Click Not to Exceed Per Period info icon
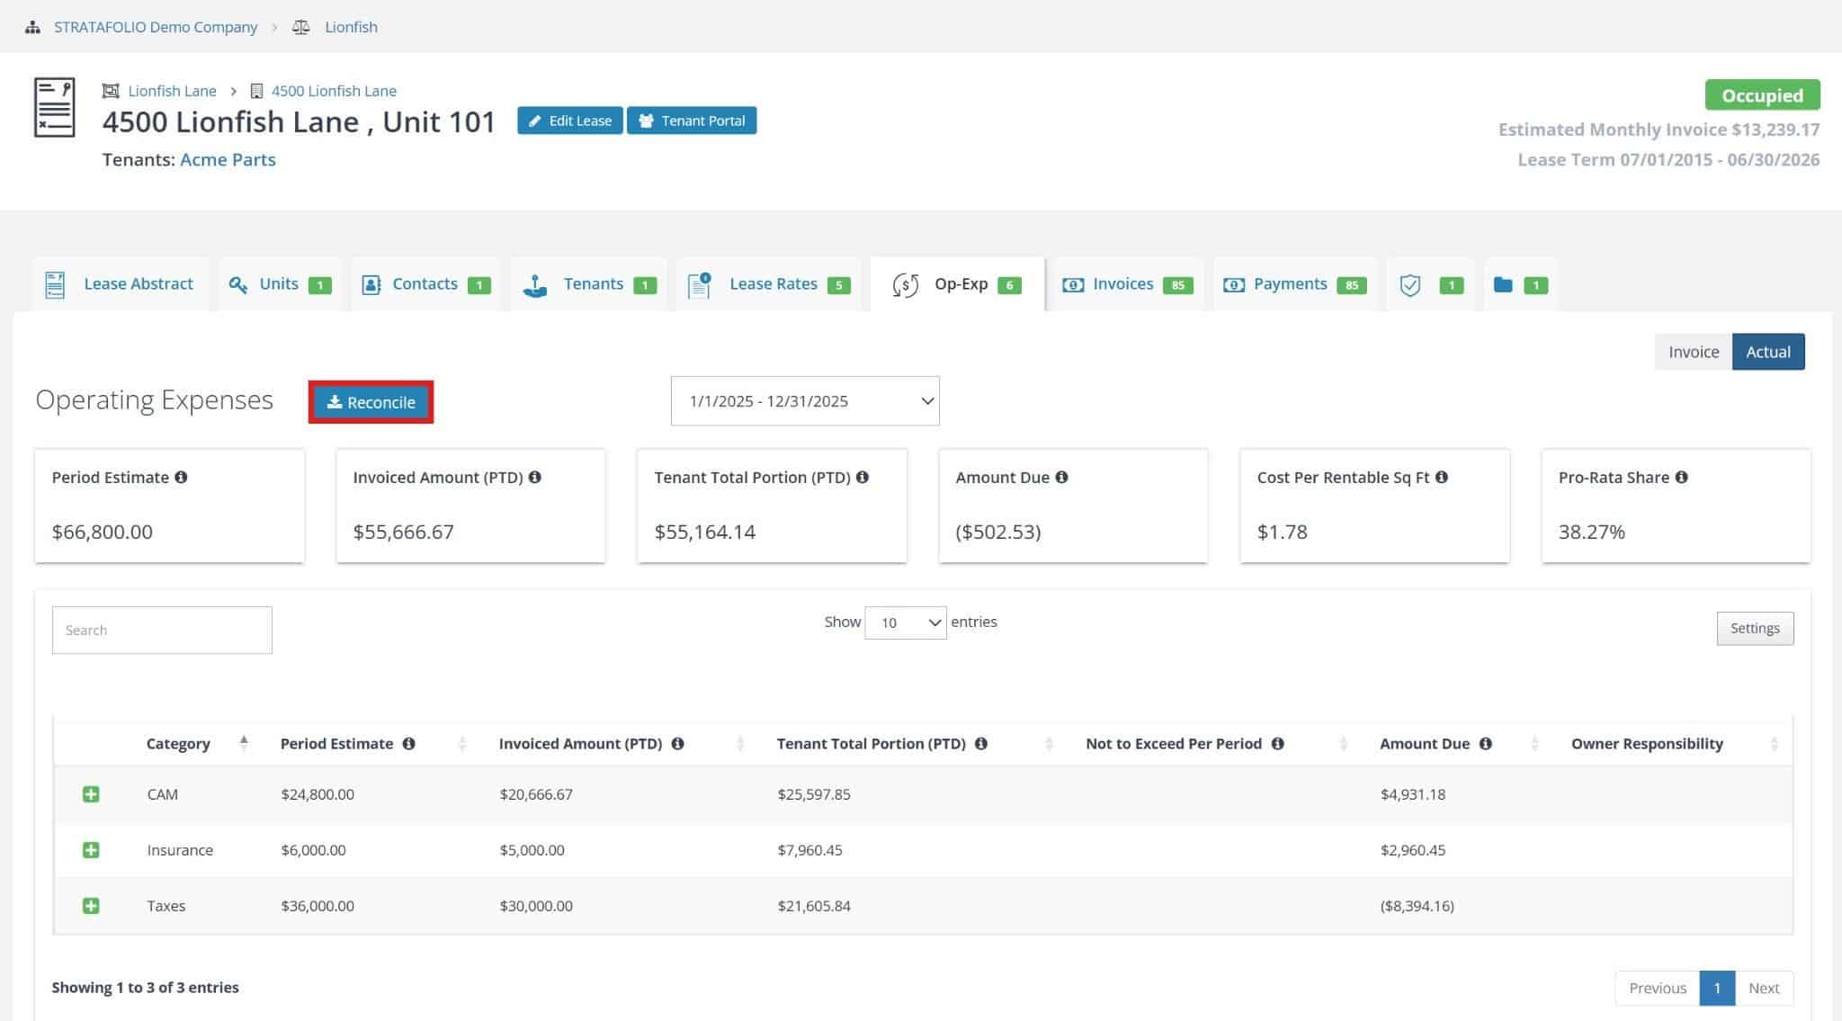The width and height of the screenshot is (1842, 1021). click(1277, 743)
